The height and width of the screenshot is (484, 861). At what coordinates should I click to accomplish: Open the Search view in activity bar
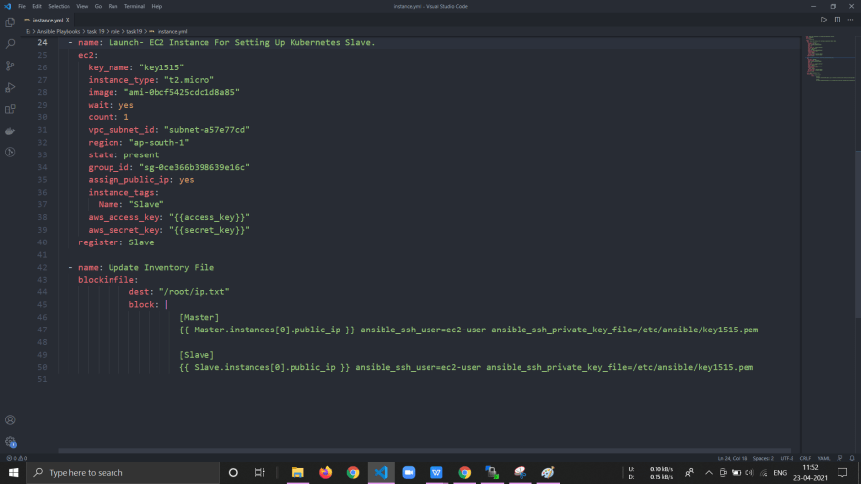point(10,44)
